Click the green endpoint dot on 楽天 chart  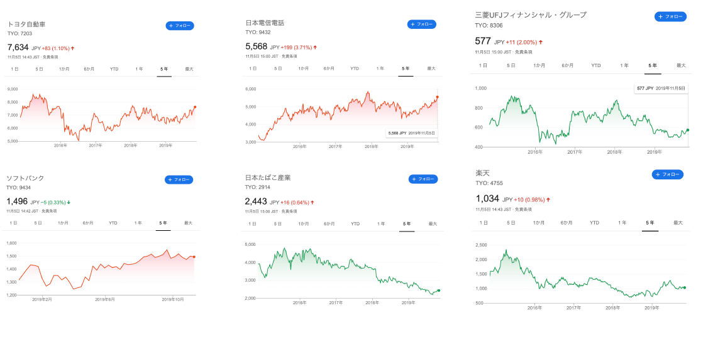tap(684, 288)
